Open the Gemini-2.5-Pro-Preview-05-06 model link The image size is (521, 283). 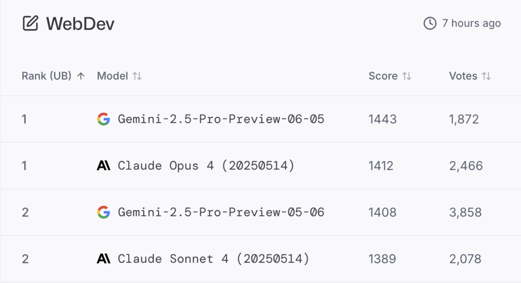click(x=221, y=212)
